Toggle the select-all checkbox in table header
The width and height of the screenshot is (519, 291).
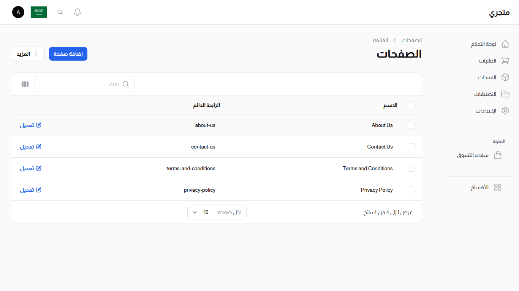[x=411, y=105]
